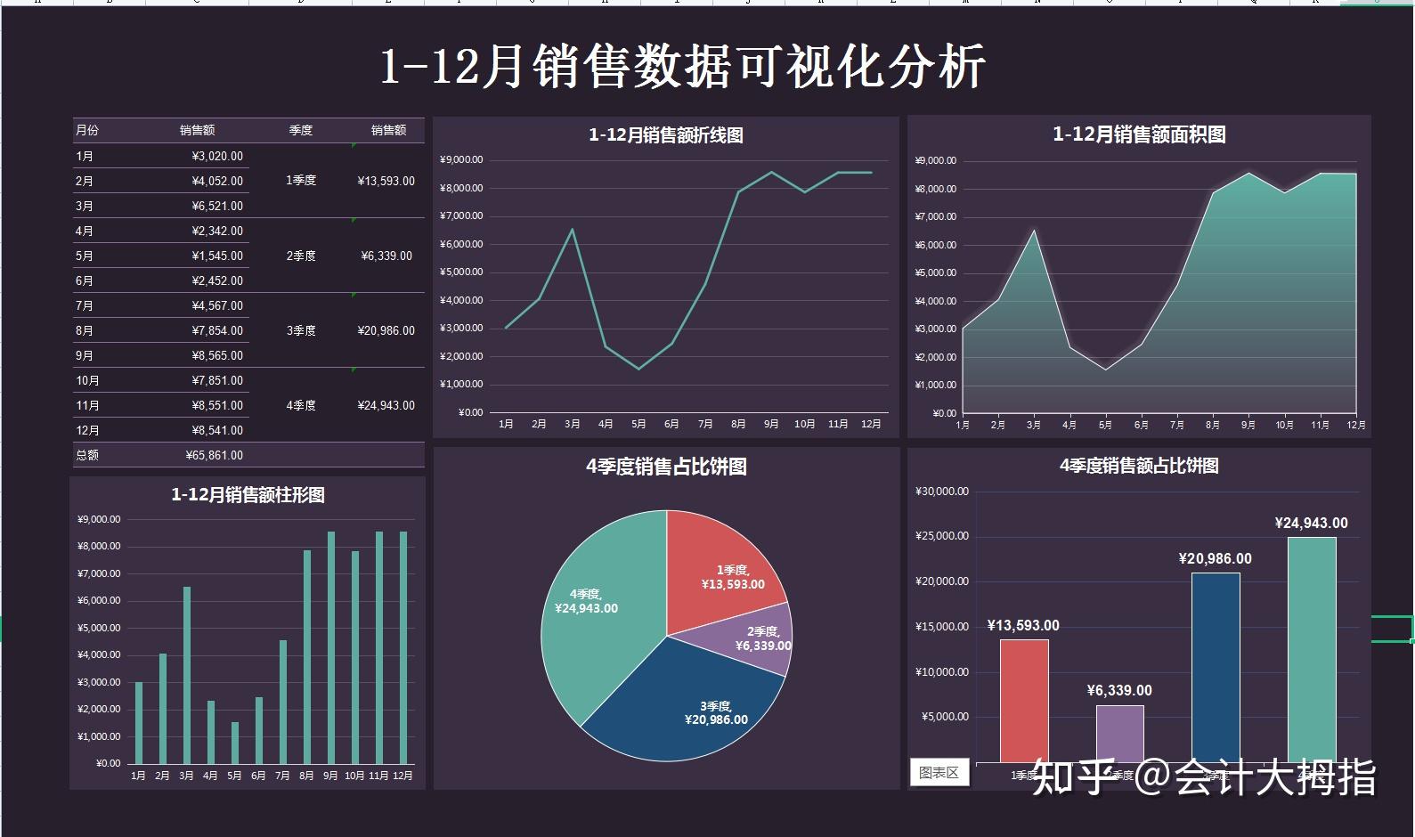The height and width of the screenshot is (837, 1415).
Task: Select the 销售额 header beside the 季度 column
Action: point(389,130)
